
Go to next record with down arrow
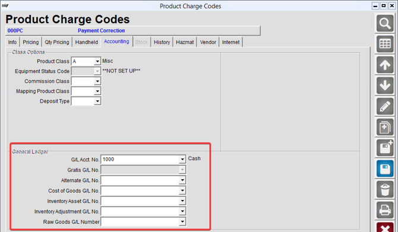385,85
